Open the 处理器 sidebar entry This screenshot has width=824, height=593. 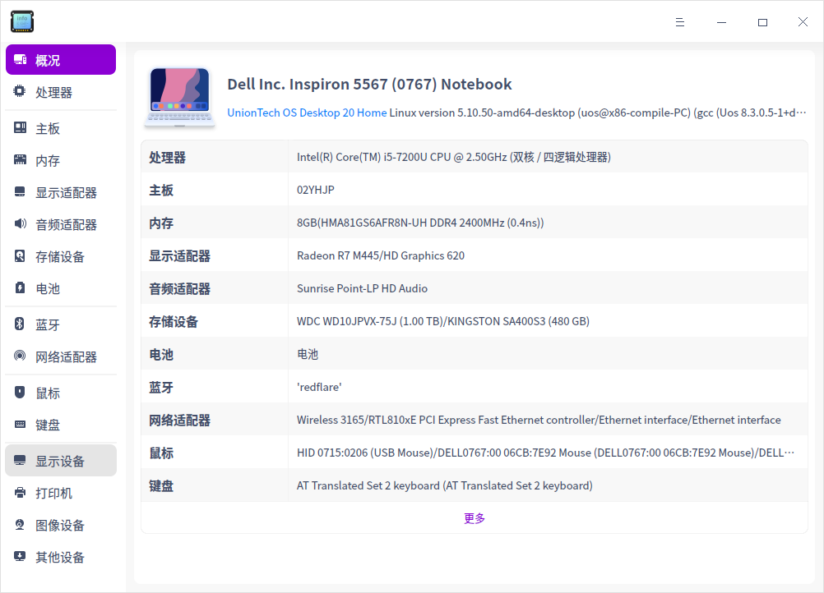coord(61,92)
